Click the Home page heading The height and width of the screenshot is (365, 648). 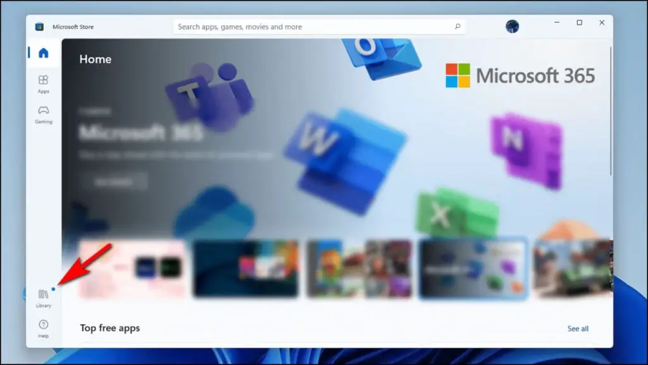click(x=96, y=59)
